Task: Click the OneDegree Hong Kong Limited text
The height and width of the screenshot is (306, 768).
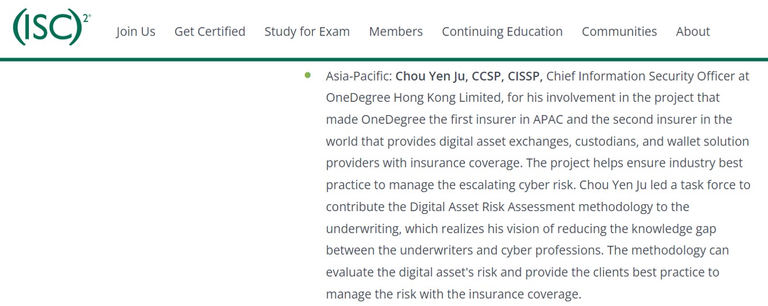Action: point(414,98)
